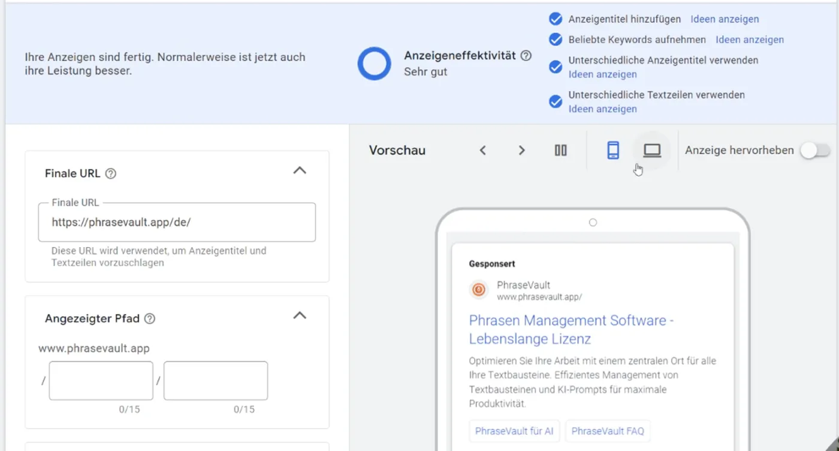Screen dimensions: 839x451
Task: Click www.phrasevault.app/ URL in ad preview
Action: point(539,297)
